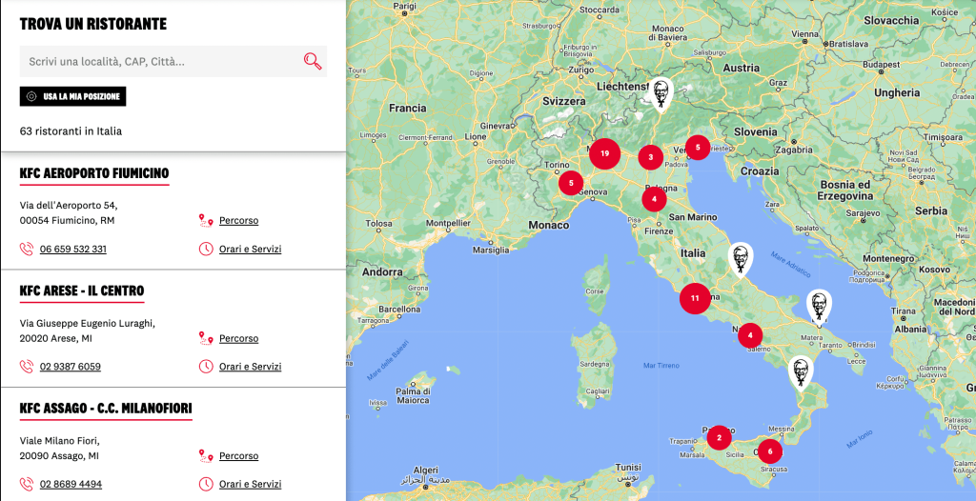
Task: Click the map cluster marker showing 2
Action: [719, 437]
